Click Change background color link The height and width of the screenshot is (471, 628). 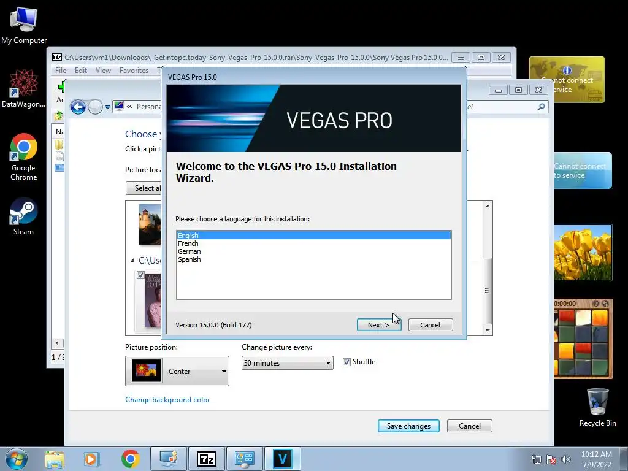tap(167, 400)
